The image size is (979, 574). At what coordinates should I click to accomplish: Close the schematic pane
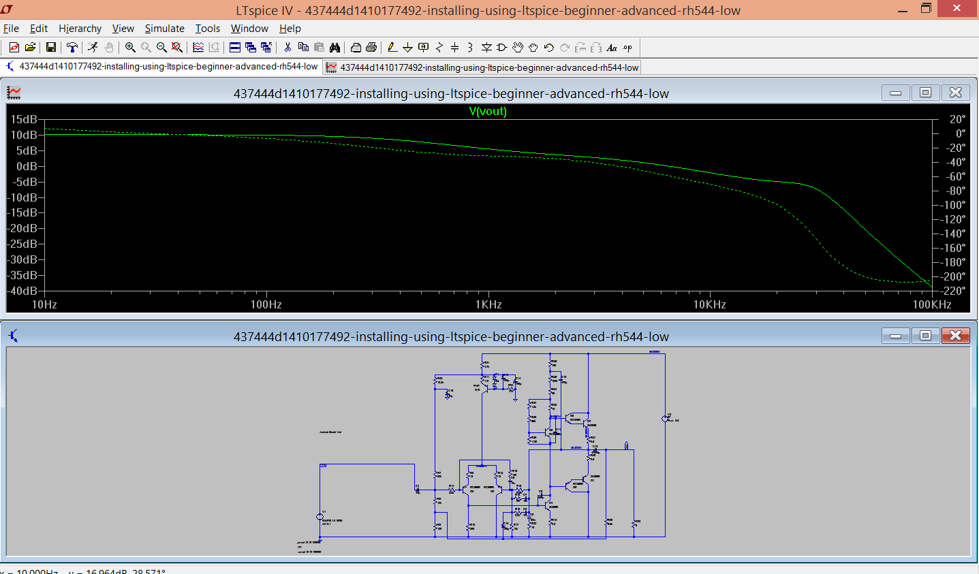(955, 335)
